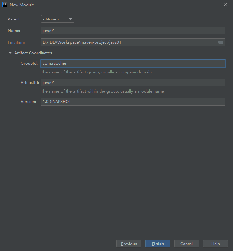The width and height of the screenshot is (233, 251).
Task: Click the Version field with 1.0-SNAPSHOT
Action: (133, 102)
